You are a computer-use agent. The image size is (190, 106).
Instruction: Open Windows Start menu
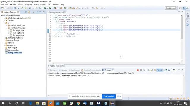3,103
